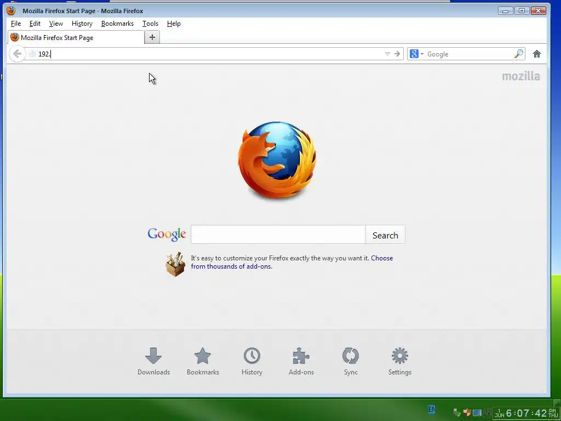Open the Help menu

coord(174,24)
